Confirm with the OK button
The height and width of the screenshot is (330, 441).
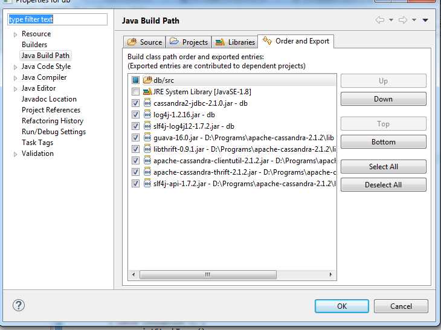point(342,306)
